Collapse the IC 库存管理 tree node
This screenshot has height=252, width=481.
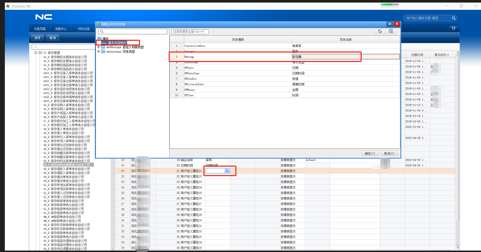pyautogui.click(x=36, y=53)
